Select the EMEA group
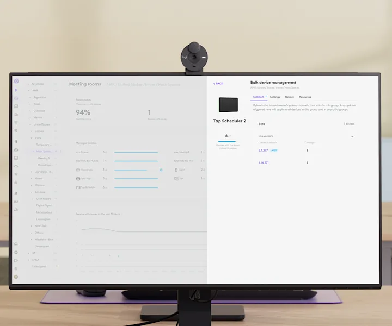Image resolution: width=392 pixels, height=326 pixels. coord(35,260)
